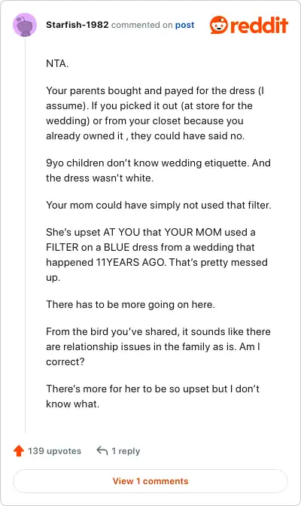Click the '139 upvotes' count
The height and width of the screenshot is (506, 301).
coord(54,451)
